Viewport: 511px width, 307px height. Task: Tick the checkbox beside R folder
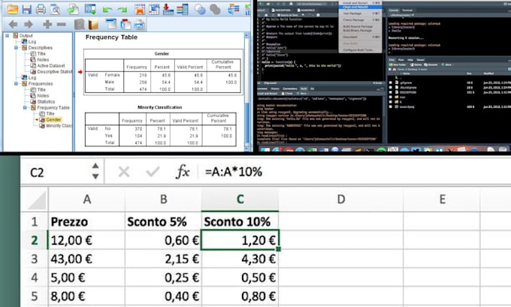[x=391, y=102]
